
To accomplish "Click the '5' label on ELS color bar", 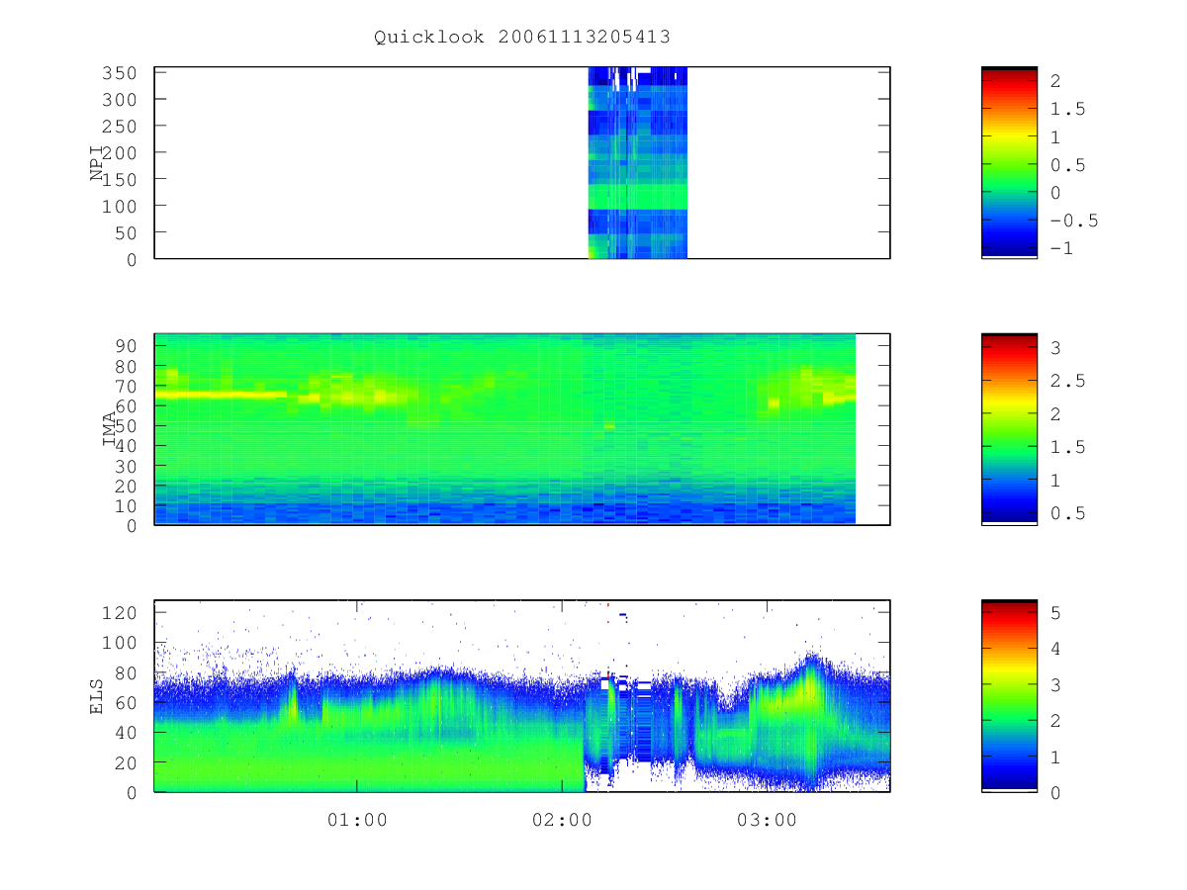I will click(1056, 613).
